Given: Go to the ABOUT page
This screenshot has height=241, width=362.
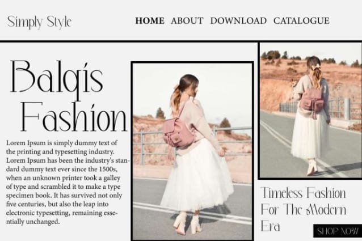Looking at the screenshot, I should pyautogui.click(x=187, y=21).
